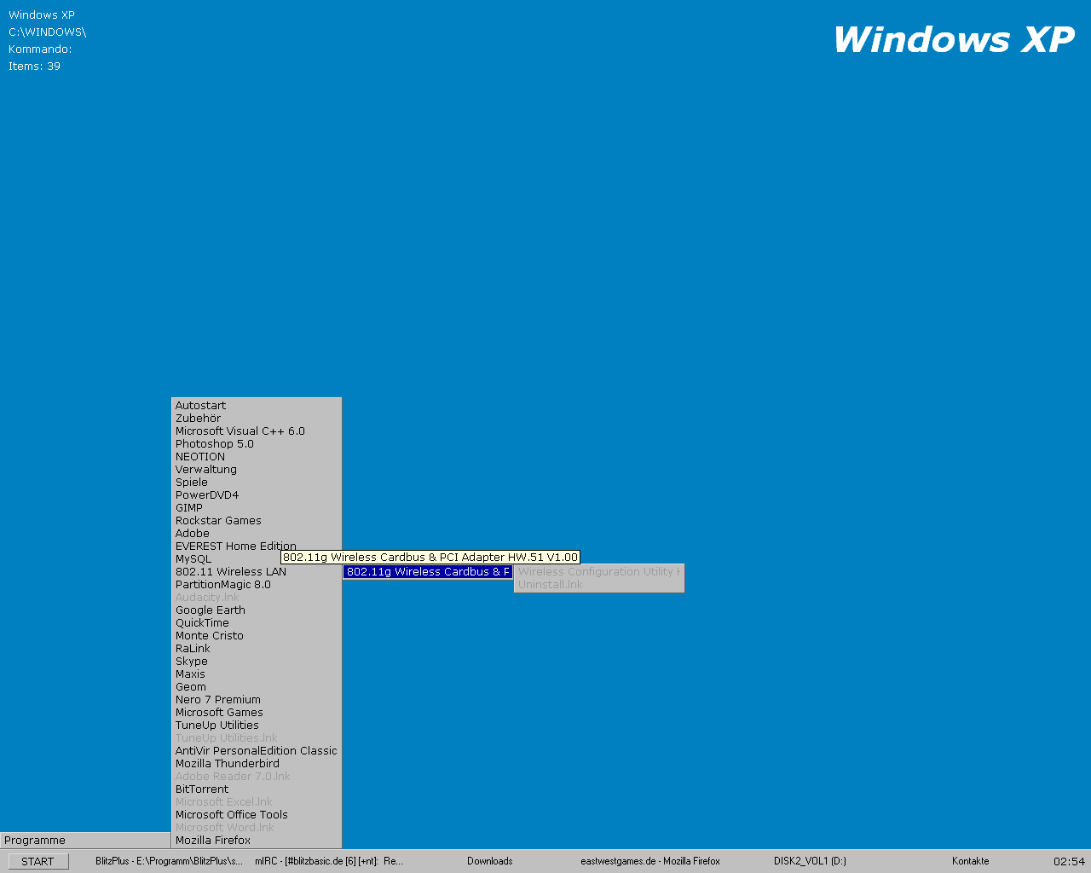Screen dimensions: 1091x873
Task: Open Mozilla Thunderbird entry
Action: [x=228, y=764]
